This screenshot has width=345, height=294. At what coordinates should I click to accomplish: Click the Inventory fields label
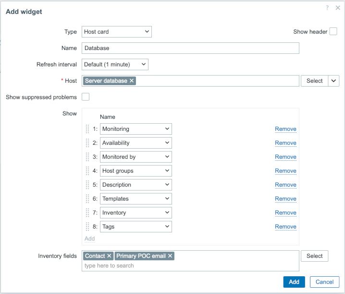point(57,256)
